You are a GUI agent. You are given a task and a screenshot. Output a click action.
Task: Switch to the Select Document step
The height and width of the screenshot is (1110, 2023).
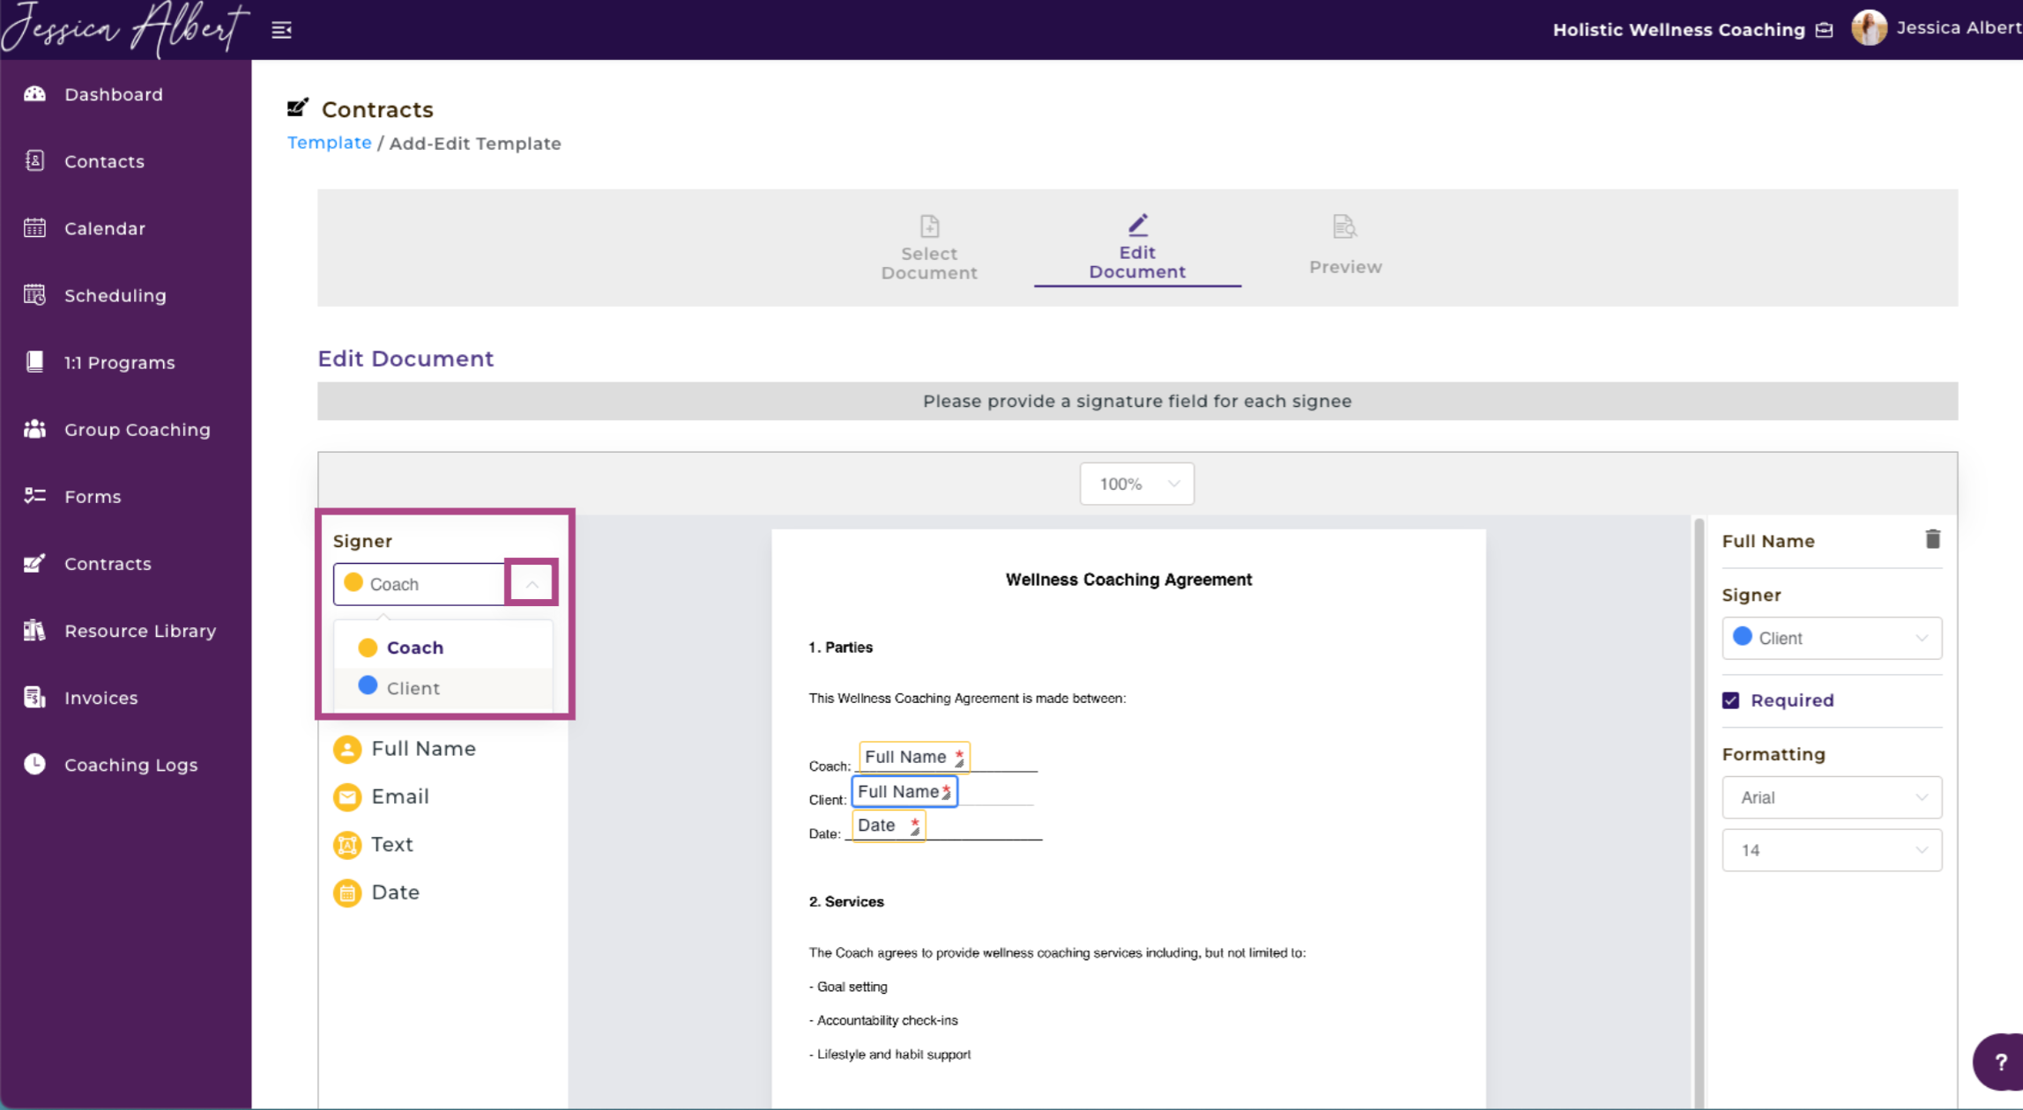click(x=929, y=248)
